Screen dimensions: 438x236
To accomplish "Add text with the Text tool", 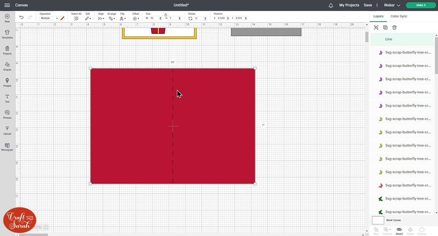I will (x=7, y=98).
